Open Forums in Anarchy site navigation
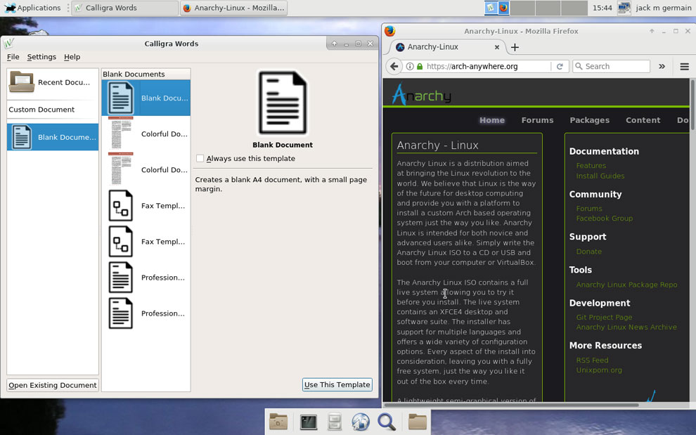The width and height of the screenshot is (696, 435). click(x=537, y=120)
